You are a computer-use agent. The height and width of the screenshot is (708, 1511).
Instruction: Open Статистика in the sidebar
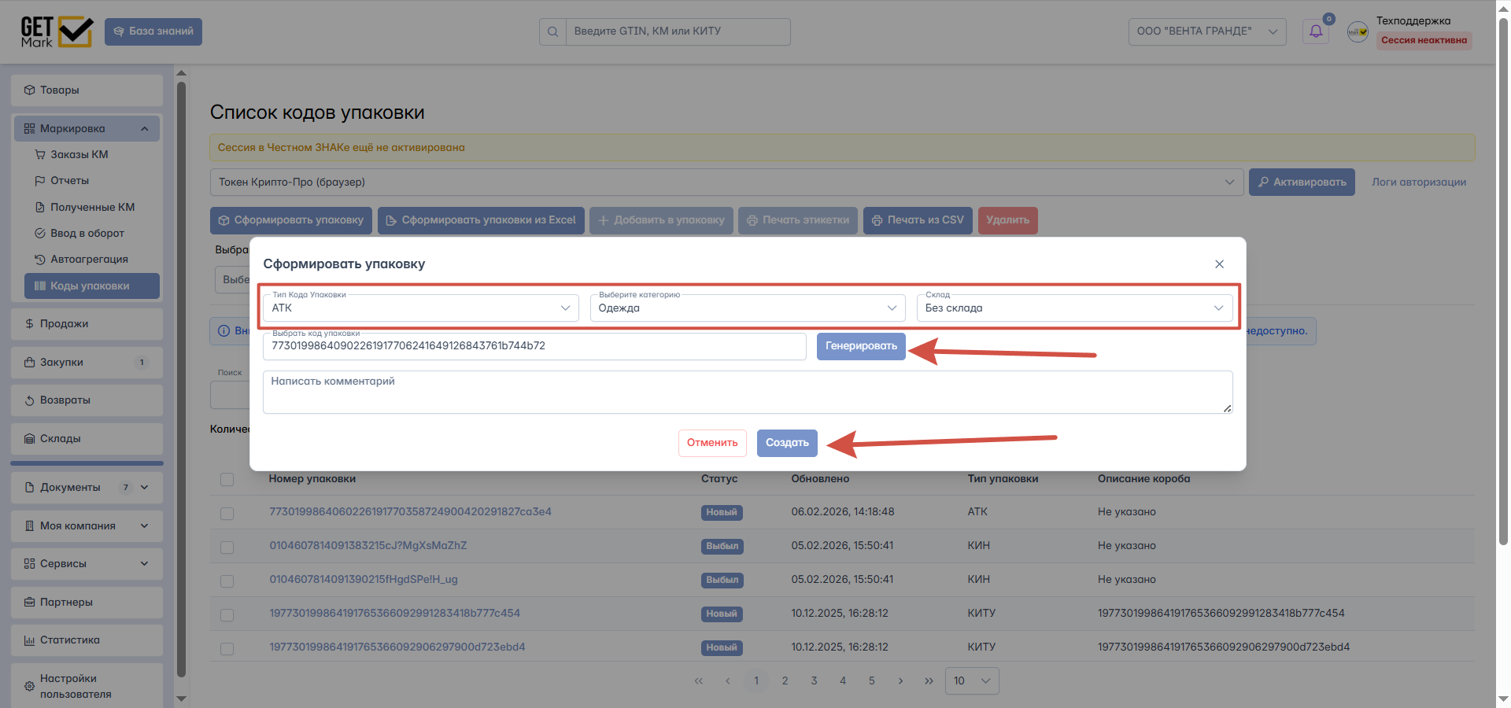(87, 640)
